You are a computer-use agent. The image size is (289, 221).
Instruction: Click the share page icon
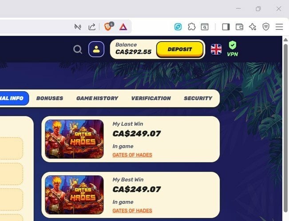92,27
